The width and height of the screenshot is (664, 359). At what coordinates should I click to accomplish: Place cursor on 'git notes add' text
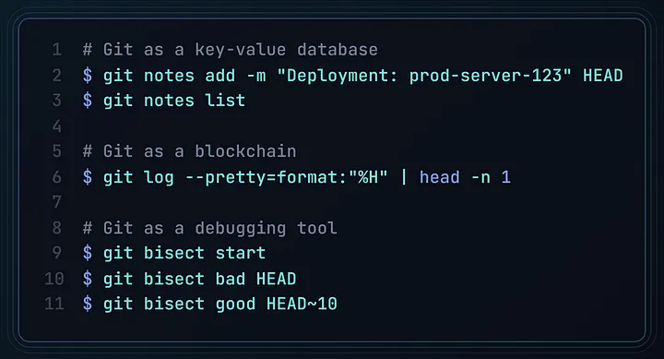(x=169, y=76)
